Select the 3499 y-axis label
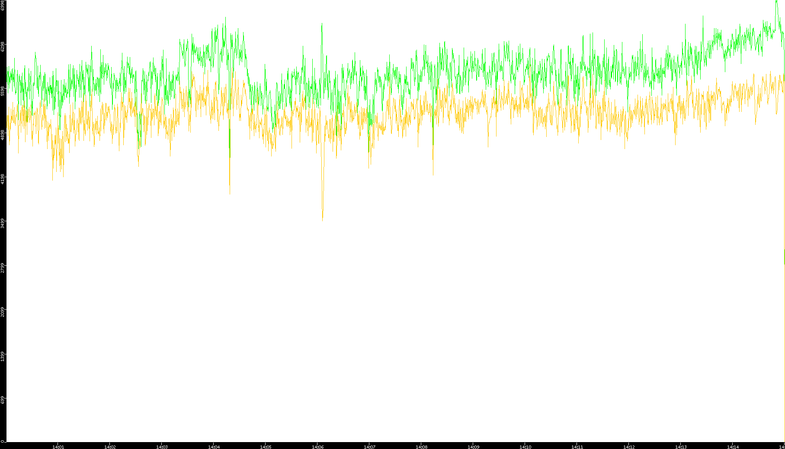The height and width of the screenshot is (449, 785). [x=3, y=223]
